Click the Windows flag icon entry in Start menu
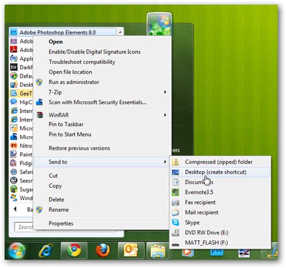This screenshot has height=268, width=286. pyautogui.click(x=13, y=198)
